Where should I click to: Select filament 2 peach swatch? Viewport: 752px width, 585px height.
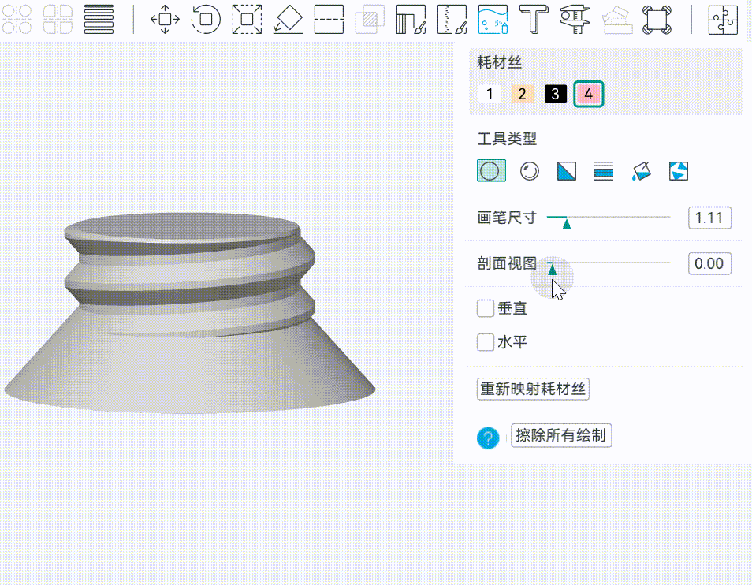(523, 94)
